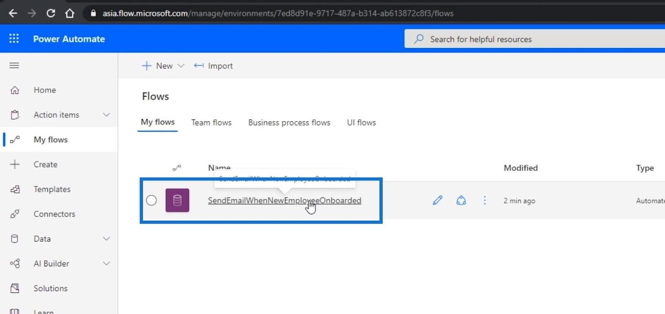Click the Connectors plug icon
Image resolution: width=665 pixels, height=314 pixels.
tap(15, 214)
